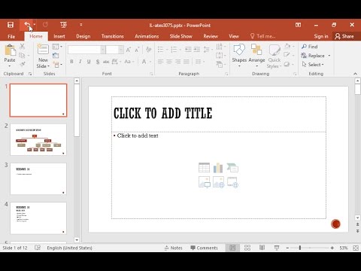Click Center alignment icon
This screenshot has width=361, height=271.
click(169, 62)
